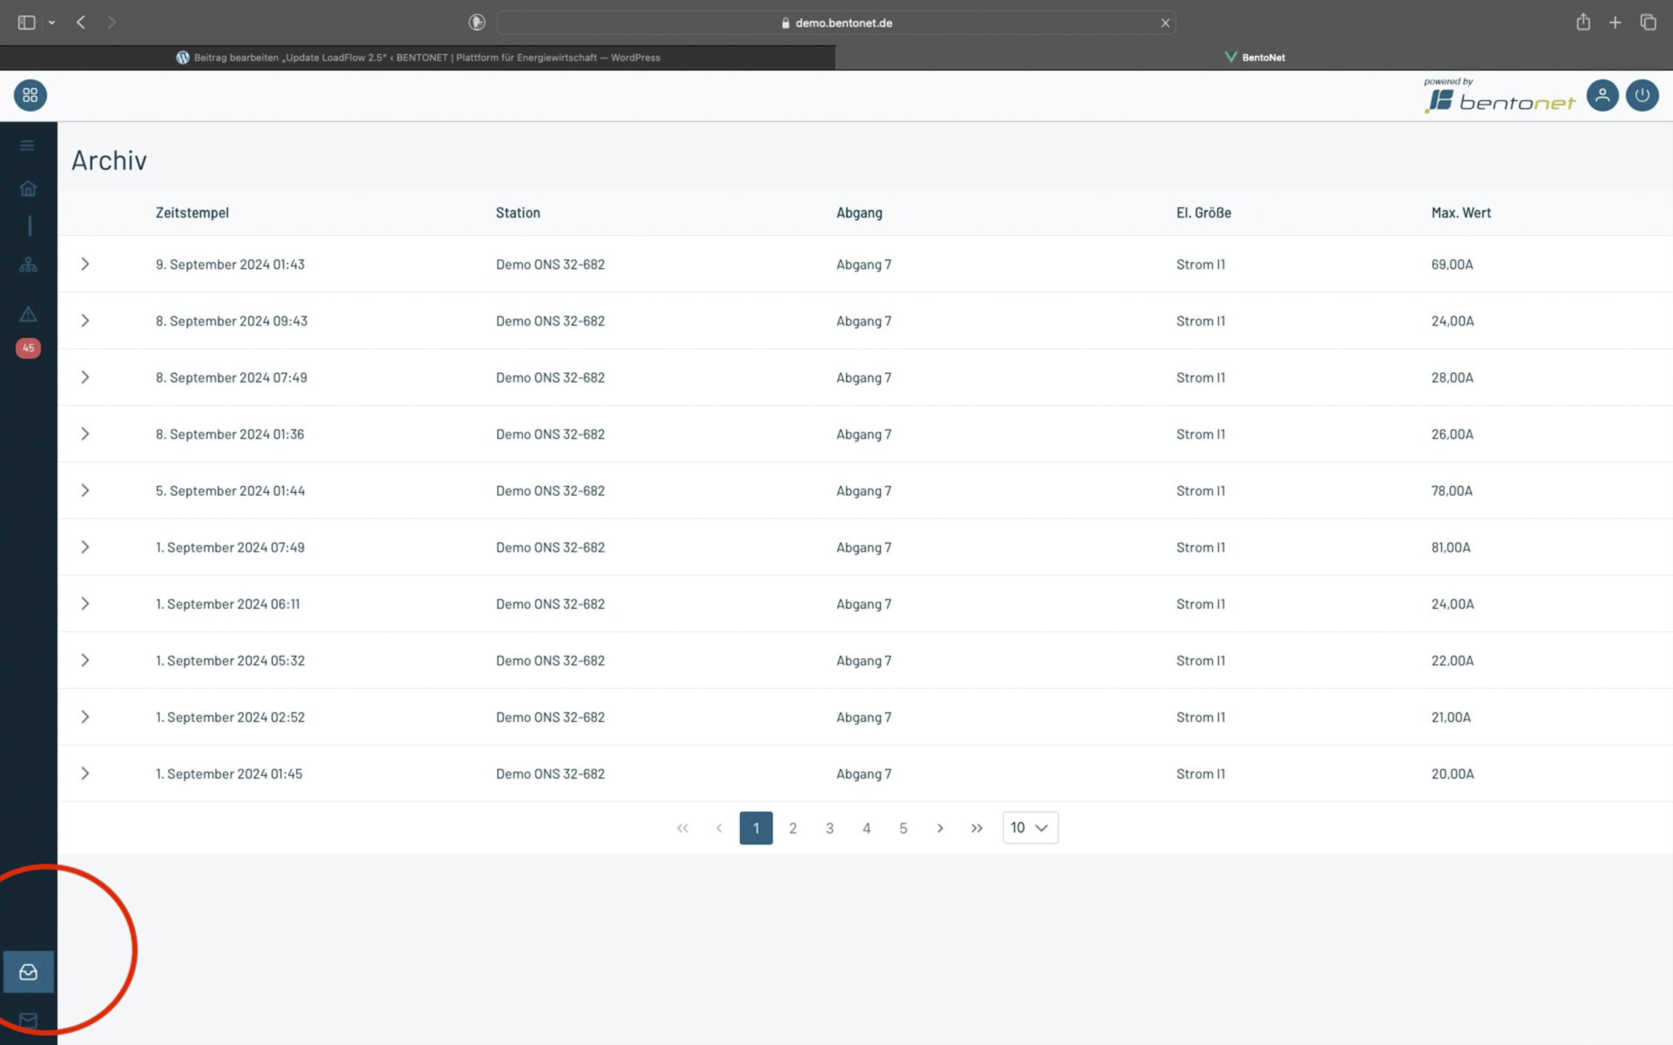Viewport: 1673px width, 1045px height.
Task: Click the Station column header
Action: pos(518,213)
